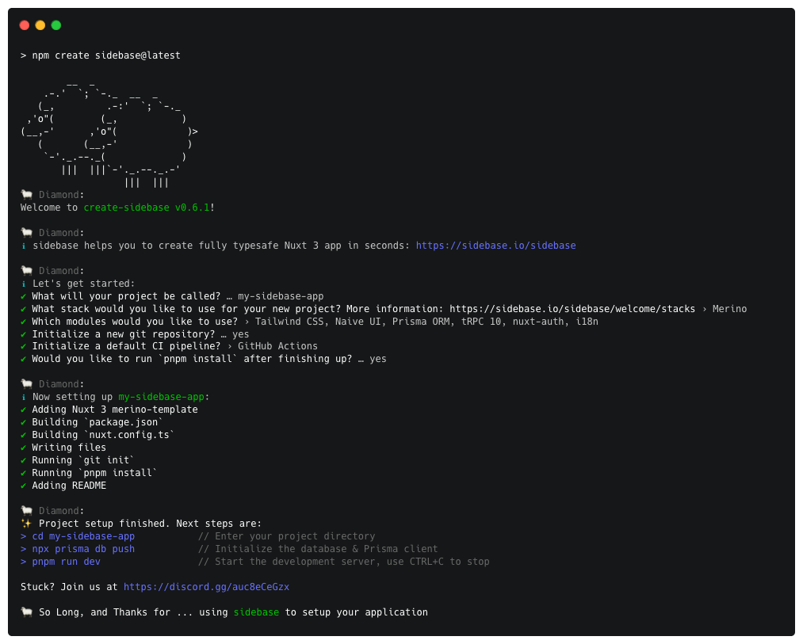
Task: Click the green 'sidebase' word in the final line
Action: pos(256,612)
